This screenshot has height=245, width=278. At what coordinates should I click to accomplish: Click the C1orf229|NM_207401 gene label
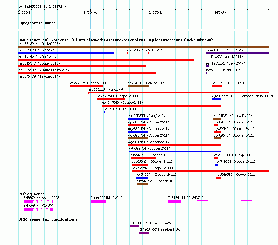click(107, 198)
